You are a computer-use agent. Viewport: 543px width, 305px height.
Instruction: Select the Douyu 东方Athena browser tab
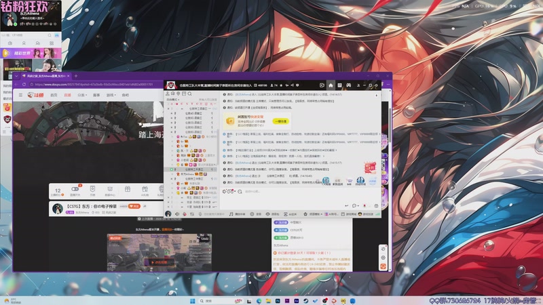click(x=45, y=76)
